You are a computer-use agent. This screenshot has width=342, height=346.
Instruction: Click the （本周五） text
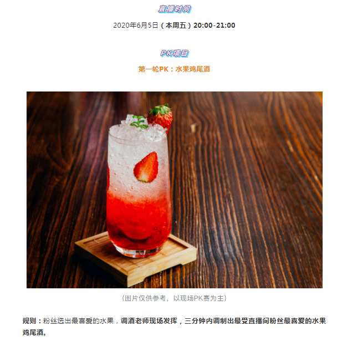pos(176,25)
